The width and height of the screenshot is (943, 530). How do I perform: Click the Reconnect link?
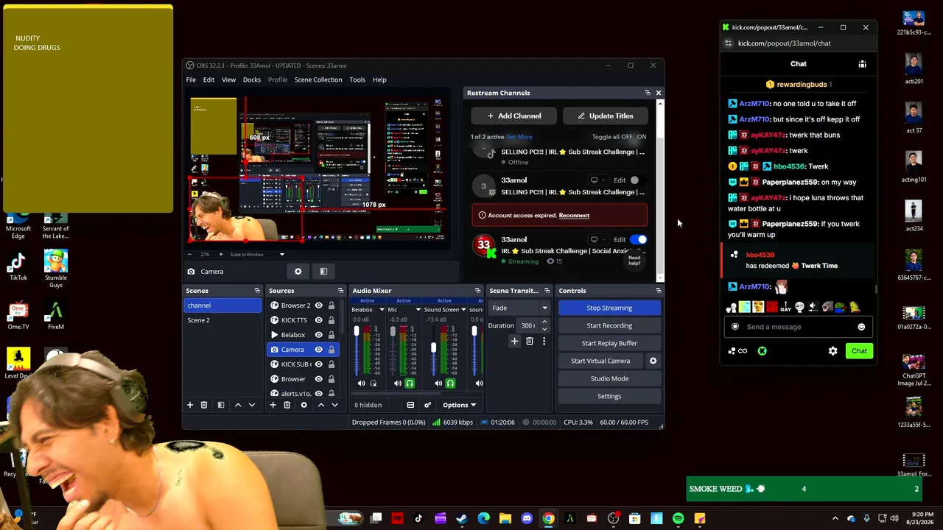pyautogui.click(x=574, y=216)
